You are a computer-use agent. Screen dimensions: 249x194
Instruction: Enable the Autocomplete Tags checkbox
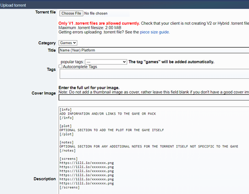60,66
